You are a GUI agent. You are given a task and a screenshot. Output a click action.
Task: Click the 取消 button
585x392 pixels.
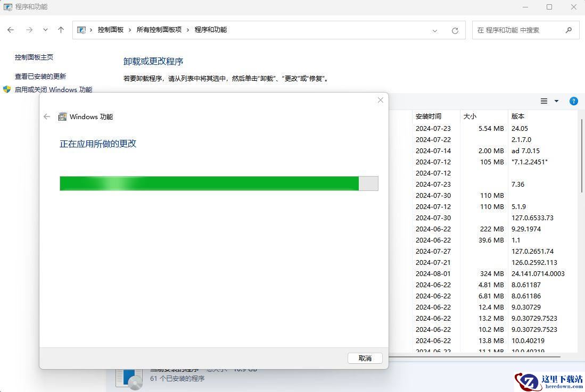tap(365, 358)
